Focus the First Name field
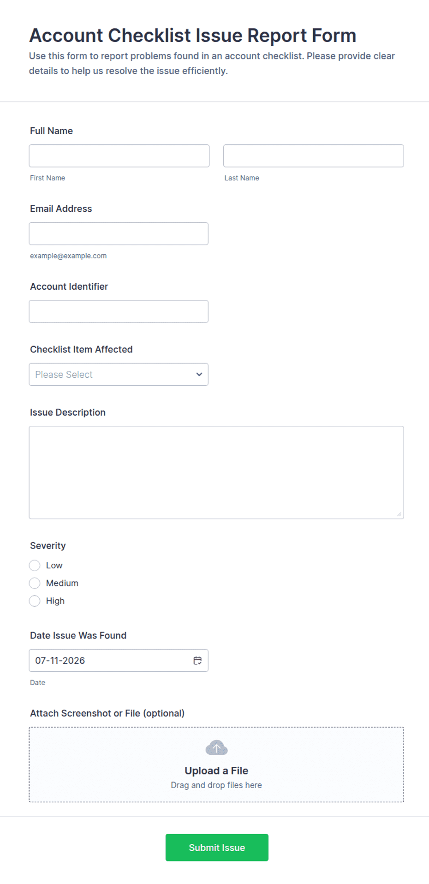This screenshot has height=884, width=429. click(x=119, y=156)
